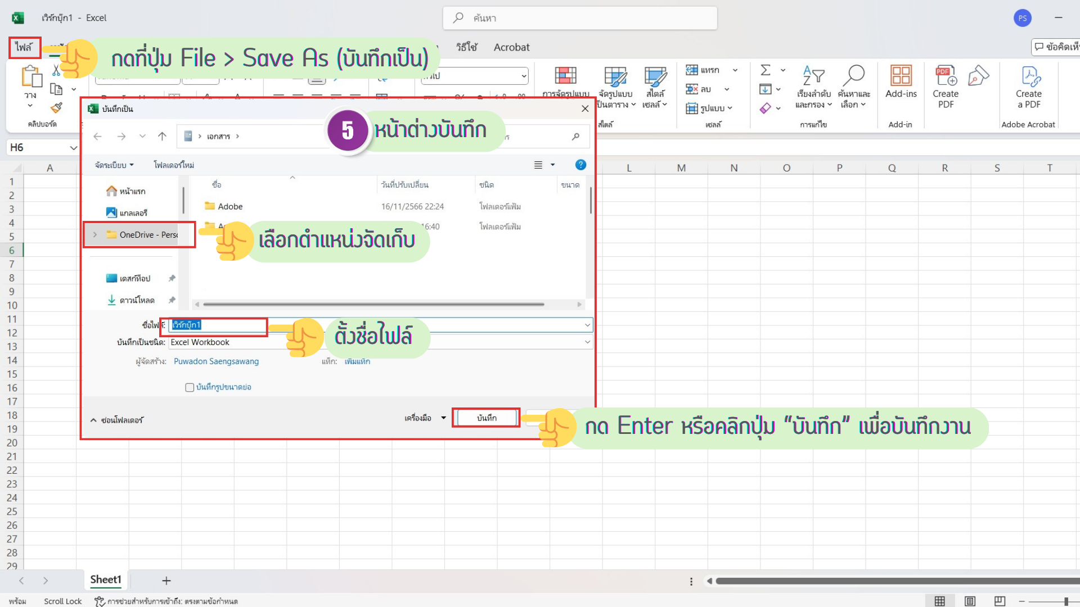
Task: Click the AutoSum sigma icon
Action: click(766, 70)
